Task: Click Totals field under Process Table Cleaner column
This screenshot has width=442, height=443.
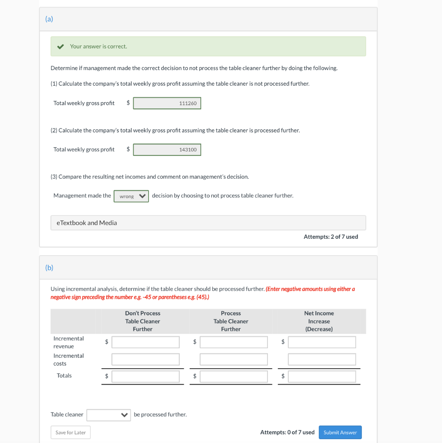Action: pos(234,377)
